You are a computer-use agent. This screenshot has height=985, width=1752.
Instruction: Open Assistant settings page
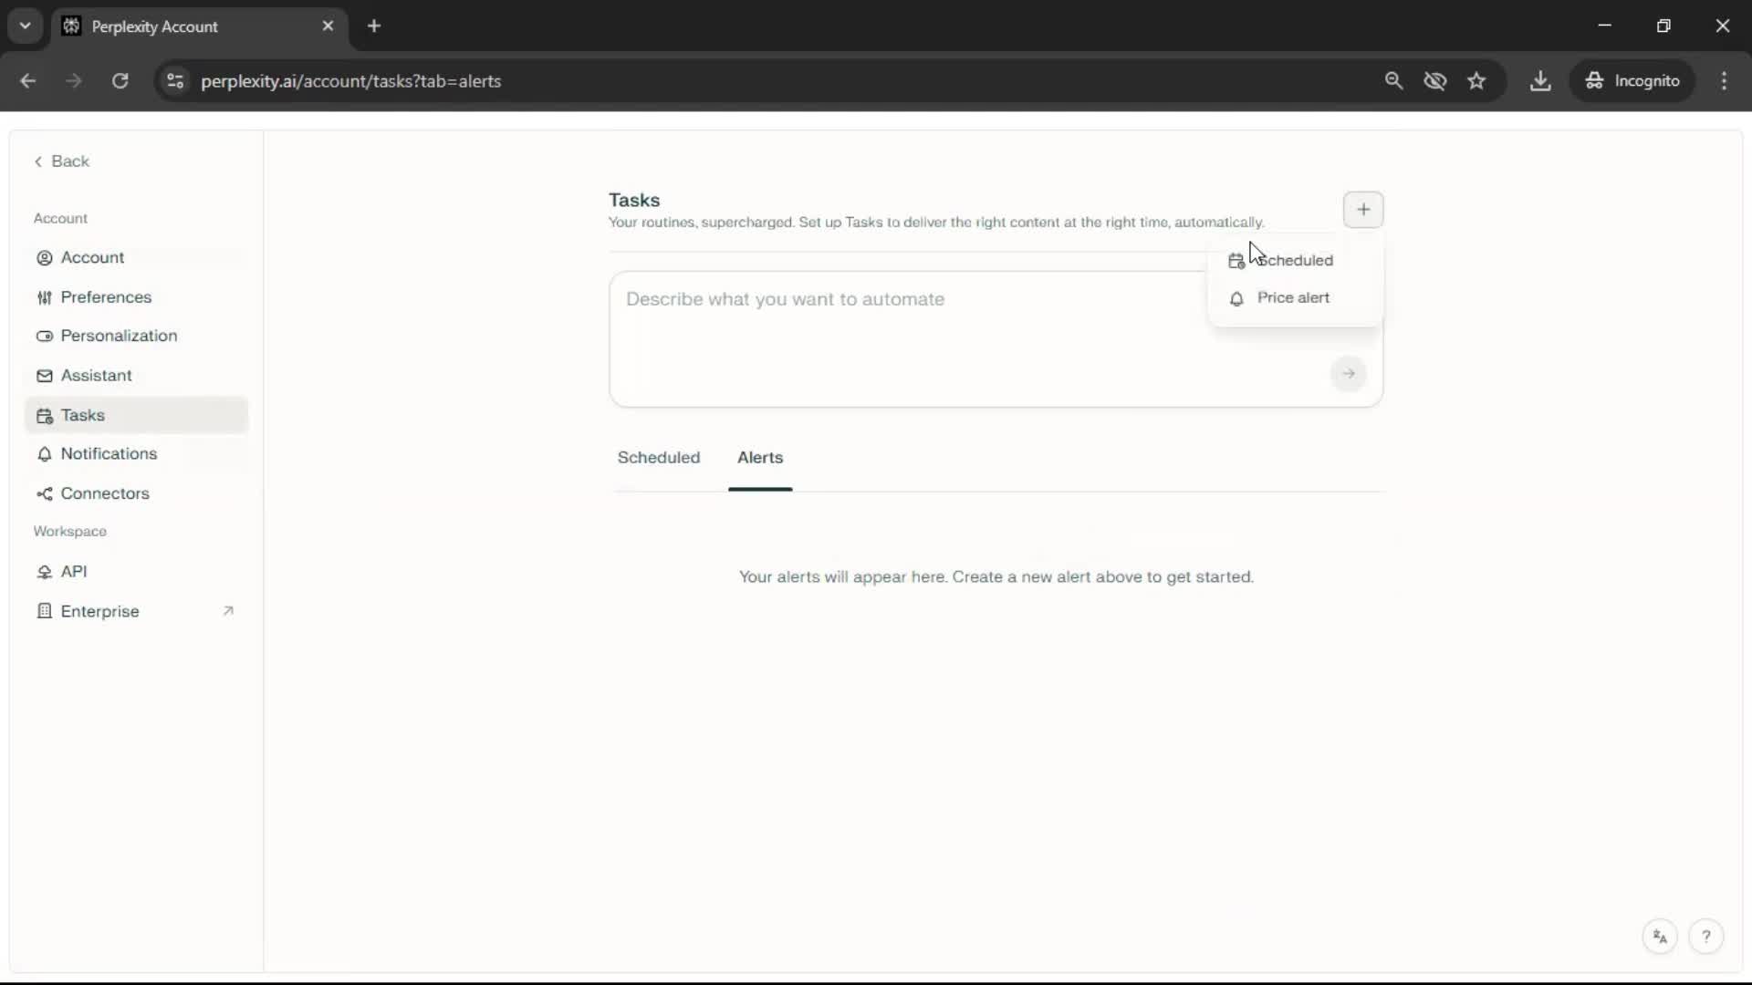[96, 376]
